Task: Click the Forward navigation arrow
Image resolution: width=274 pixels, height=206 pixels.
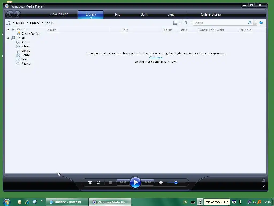Action: coord(17,14)
